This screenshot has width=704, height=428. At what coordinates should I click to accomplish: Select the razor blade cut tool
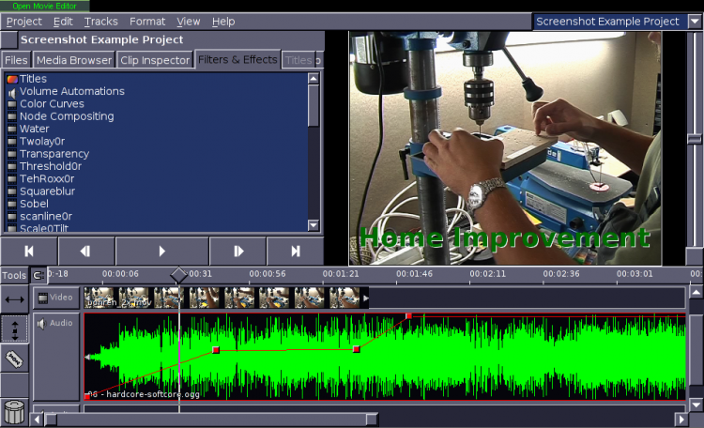[x=14, y=359]
